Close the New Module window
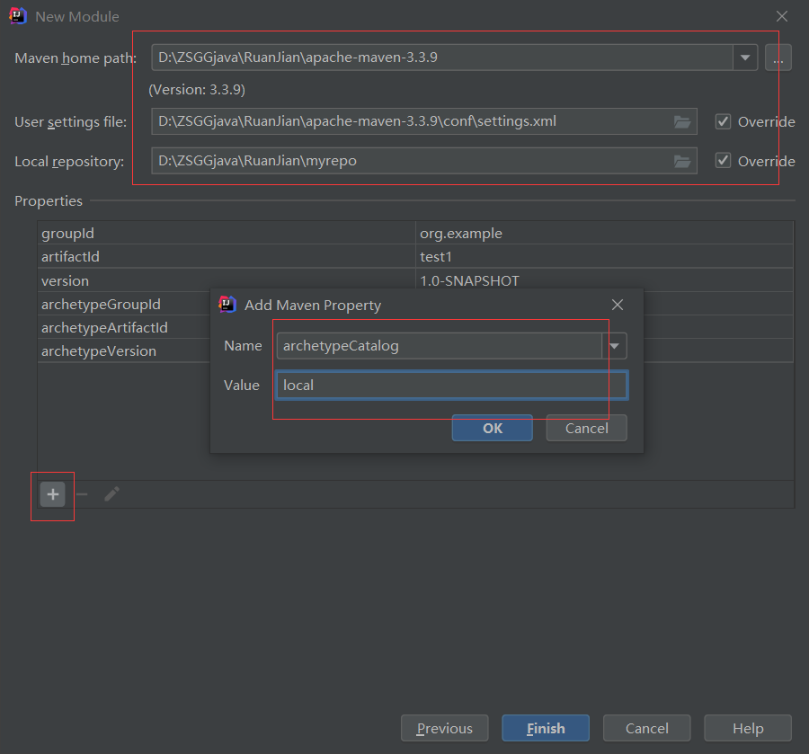Image resolution: width=809 pixels, height=754 pixels. click(x=782, y=16)
